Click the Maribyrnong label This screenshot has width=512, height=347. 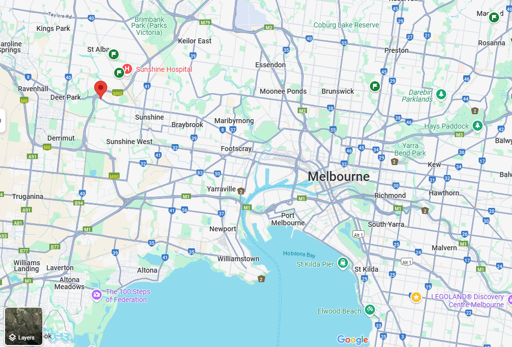(234, 121)
